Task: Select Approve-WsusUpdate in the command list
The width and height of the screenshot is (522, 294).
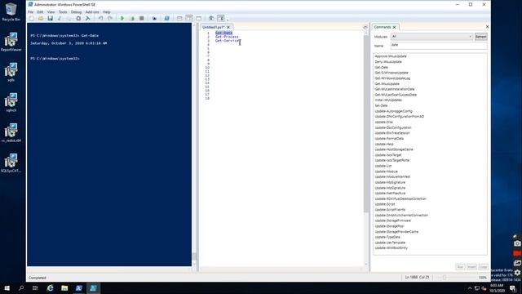Action: coord(391,56)
